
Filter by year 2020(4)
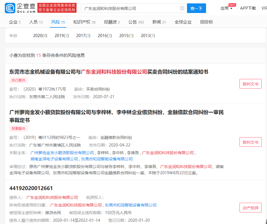(x=40, y=36)
